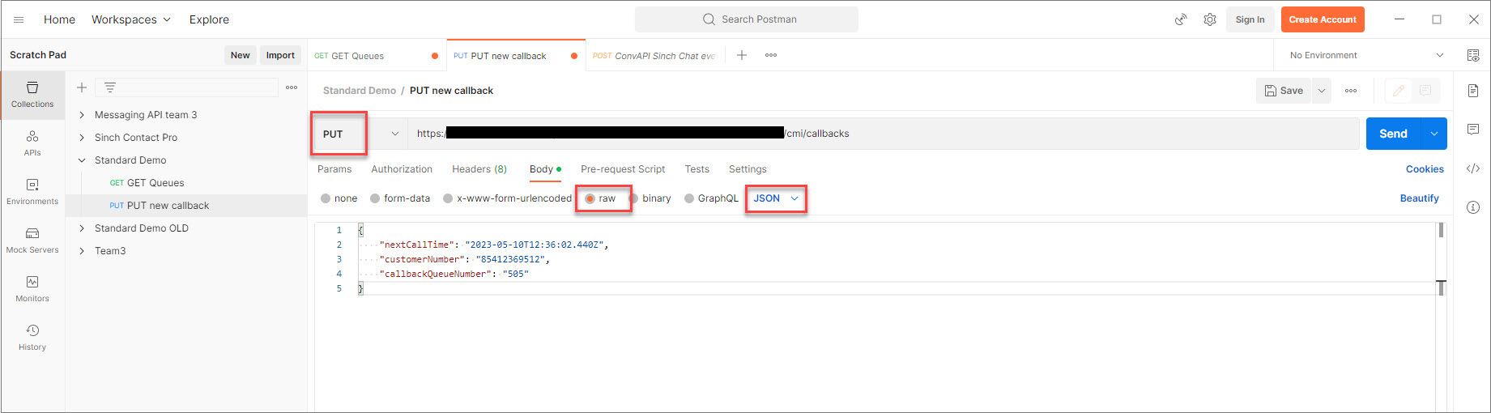Click the Sign In button
The height and width of the screenshot is (413, 1491).
pyautogui.click(x=1250, y=19)
